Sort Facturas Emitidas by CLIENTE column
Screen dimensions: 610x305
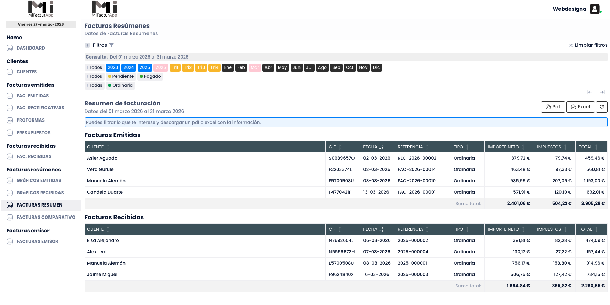[x=108, y=147]
